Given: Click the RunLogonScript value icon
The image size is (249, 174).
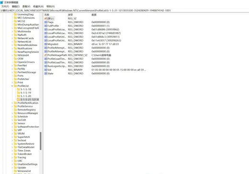Looking at the screenshot, I should [x=45, y=66].
